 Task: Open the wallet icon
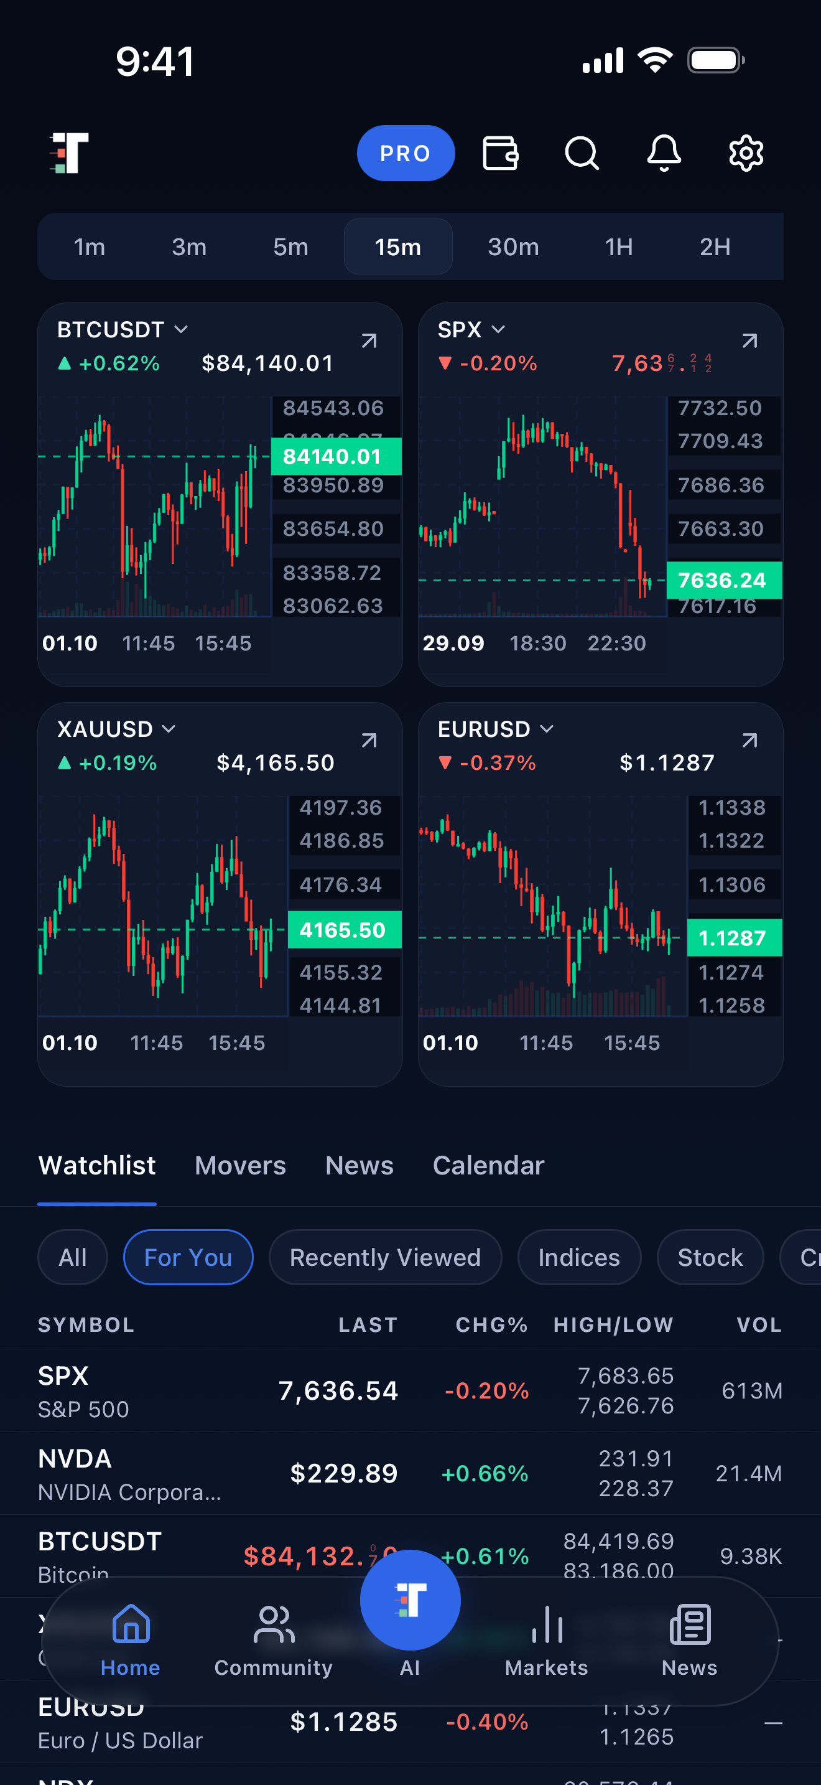(500, 153)
